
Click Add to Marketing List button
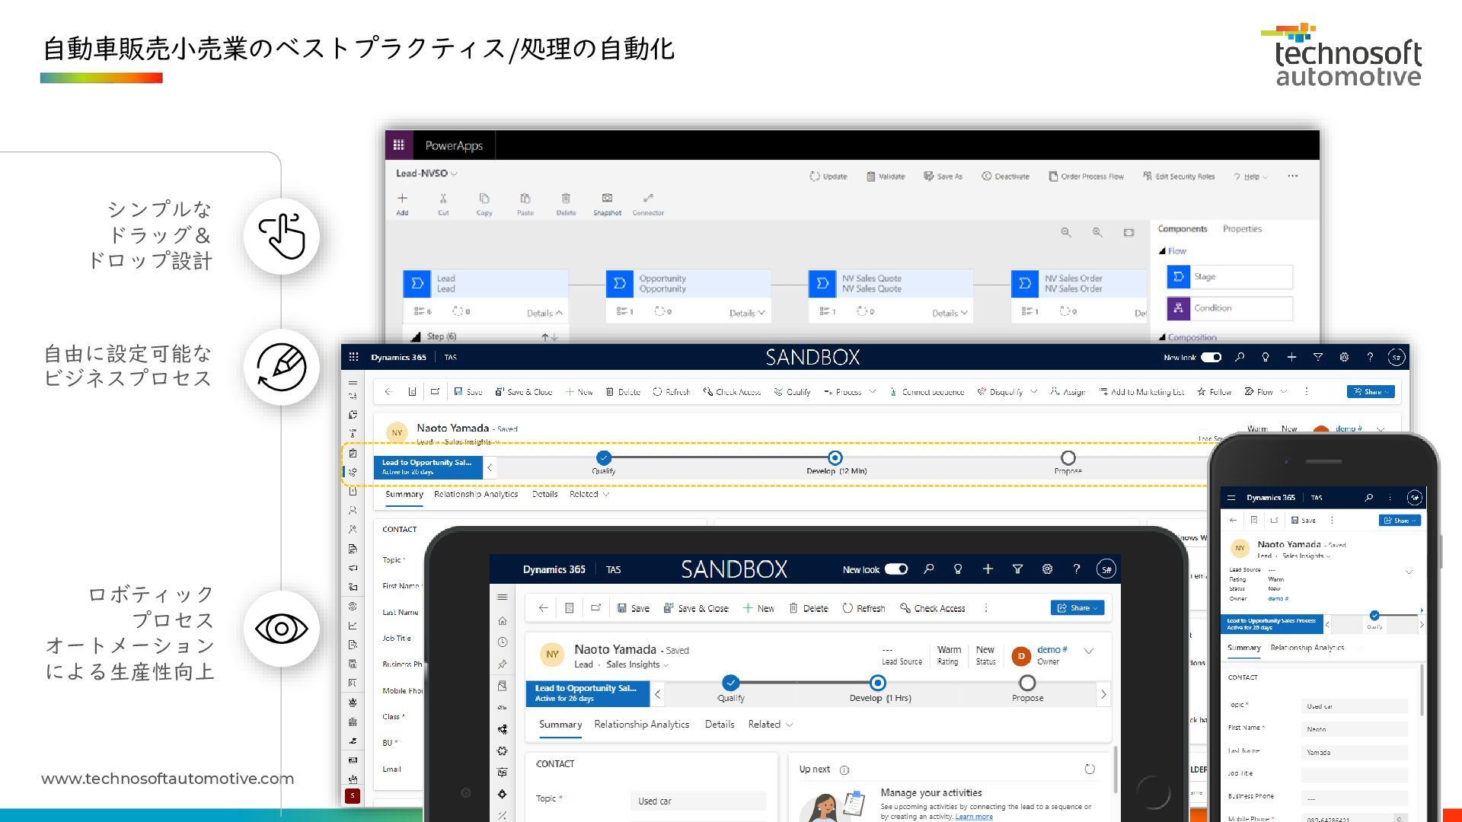tap(1141, 392)
